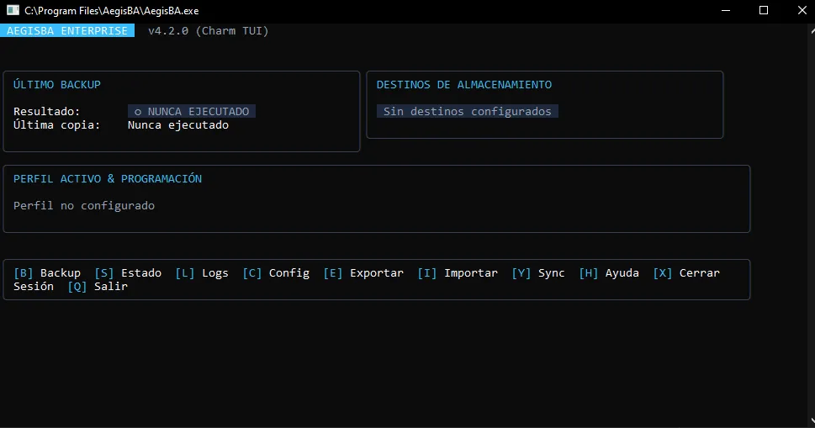Click the PERFIL ACTIVO & PROGRAMACIÓN title
Viewport: 815px width, 428px height.
click(108, 178)
